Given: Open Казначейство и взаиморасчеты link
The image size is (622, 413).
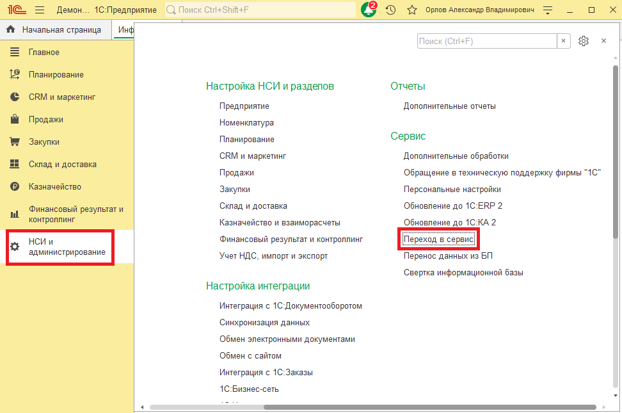Looking at the screenshot, I should 280,223.
